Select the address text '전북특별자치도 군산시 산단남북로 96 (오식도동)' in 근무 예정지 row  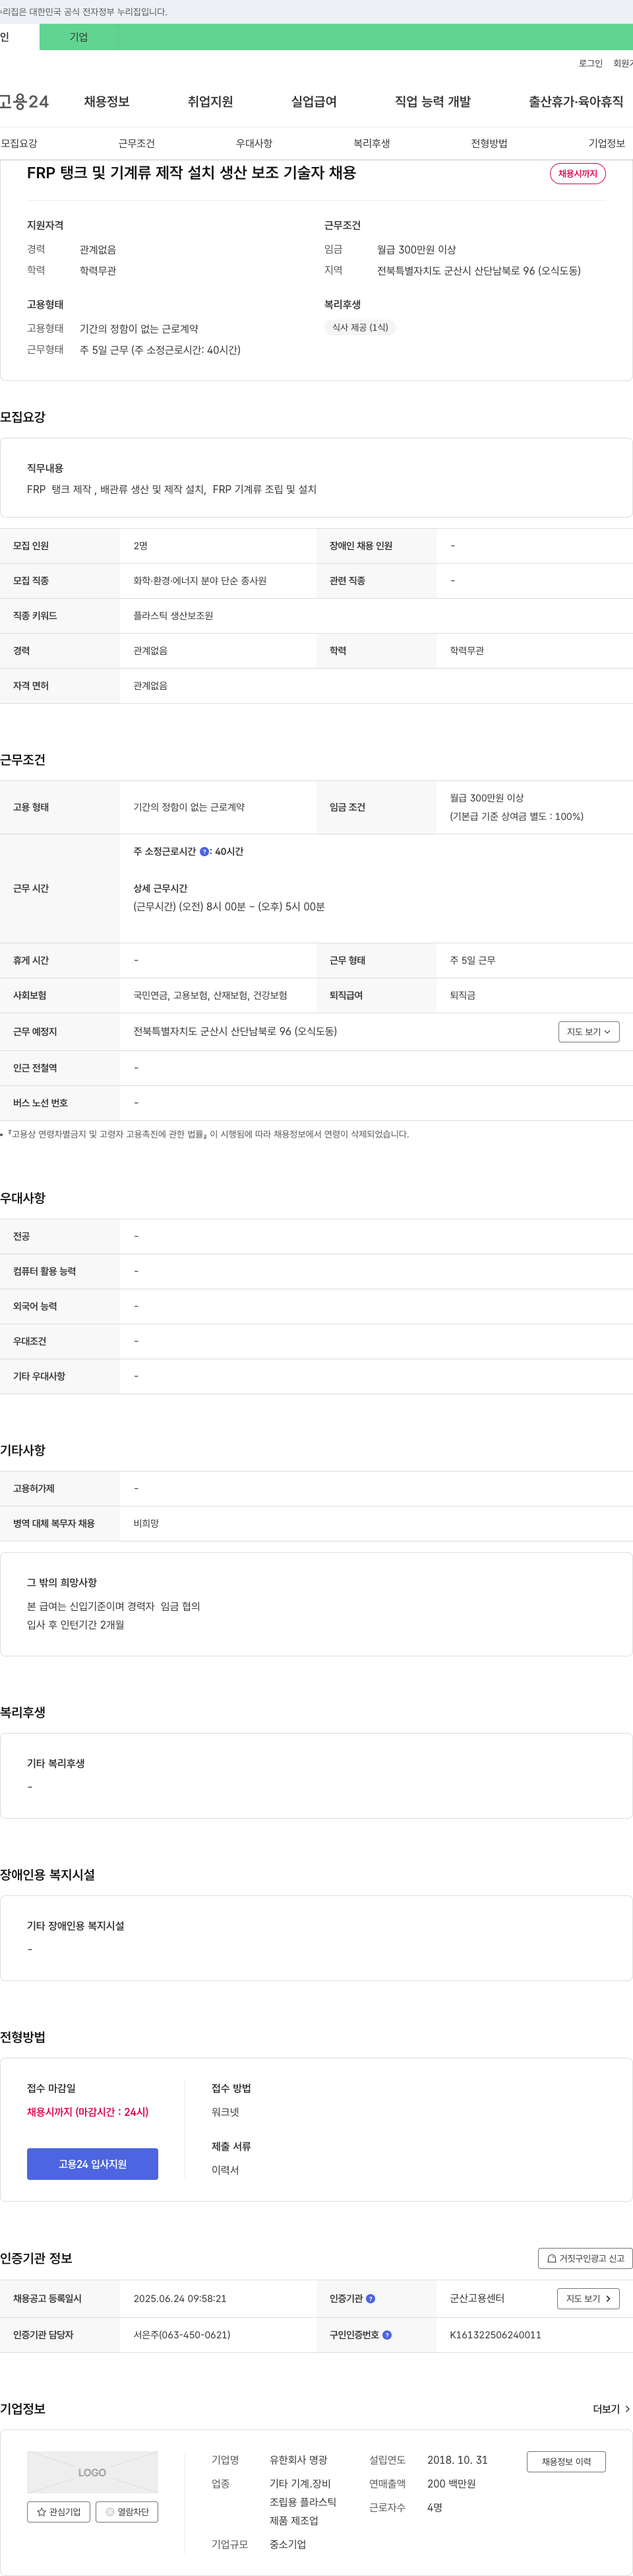235,1031
